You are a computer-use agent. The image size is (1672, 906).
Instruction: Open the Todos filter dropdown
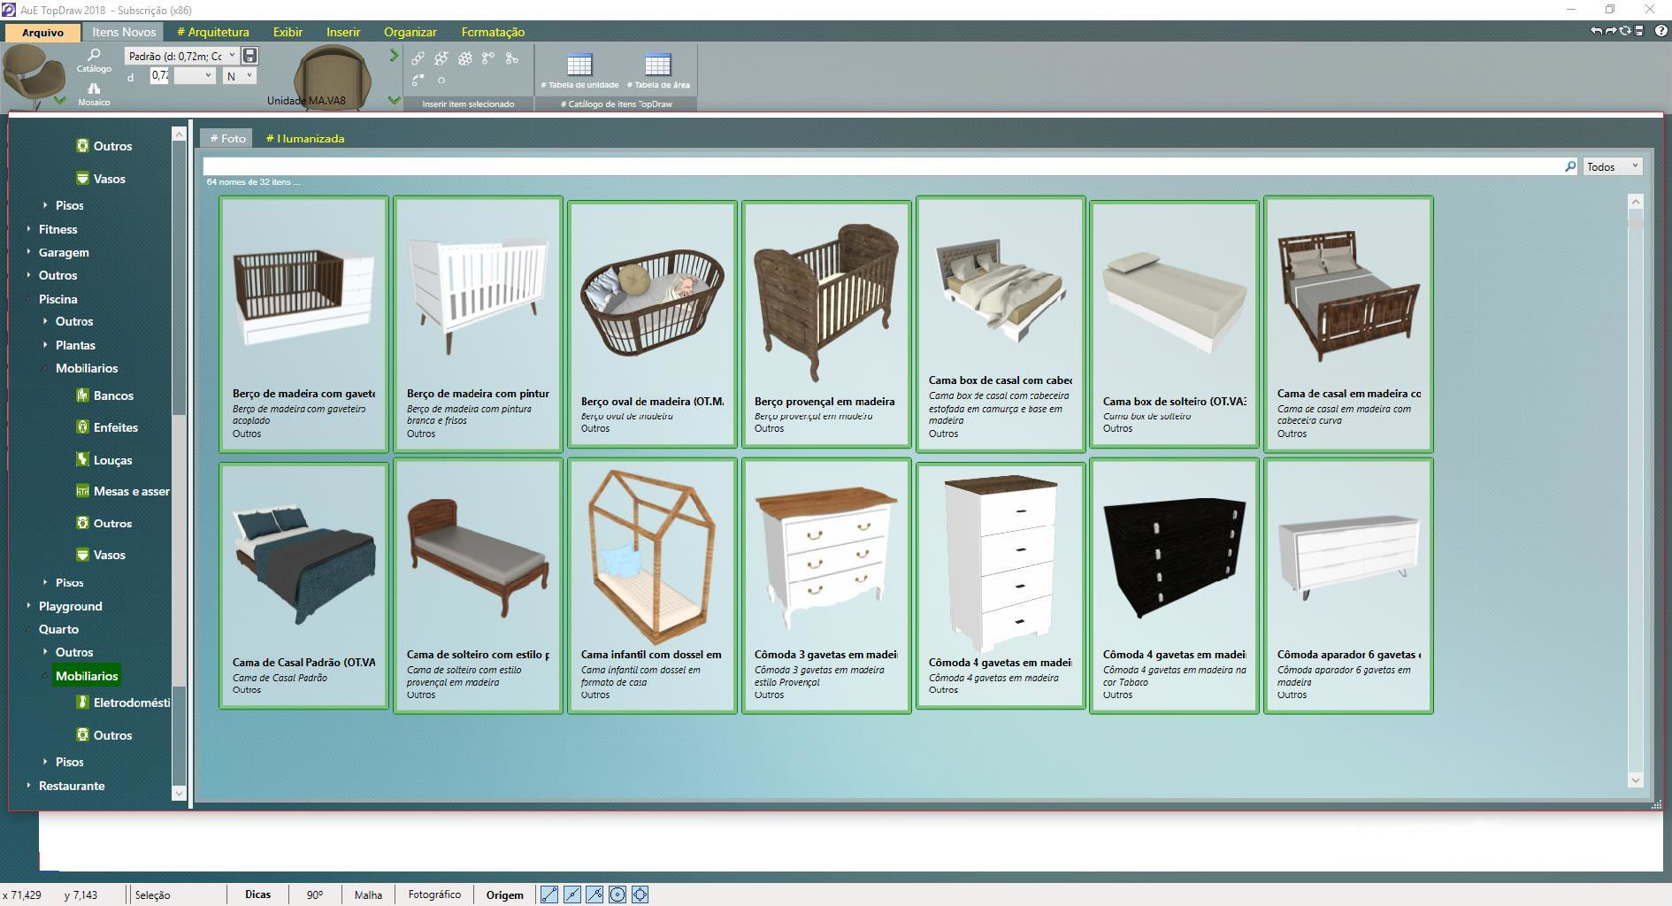coord(1612,166)
